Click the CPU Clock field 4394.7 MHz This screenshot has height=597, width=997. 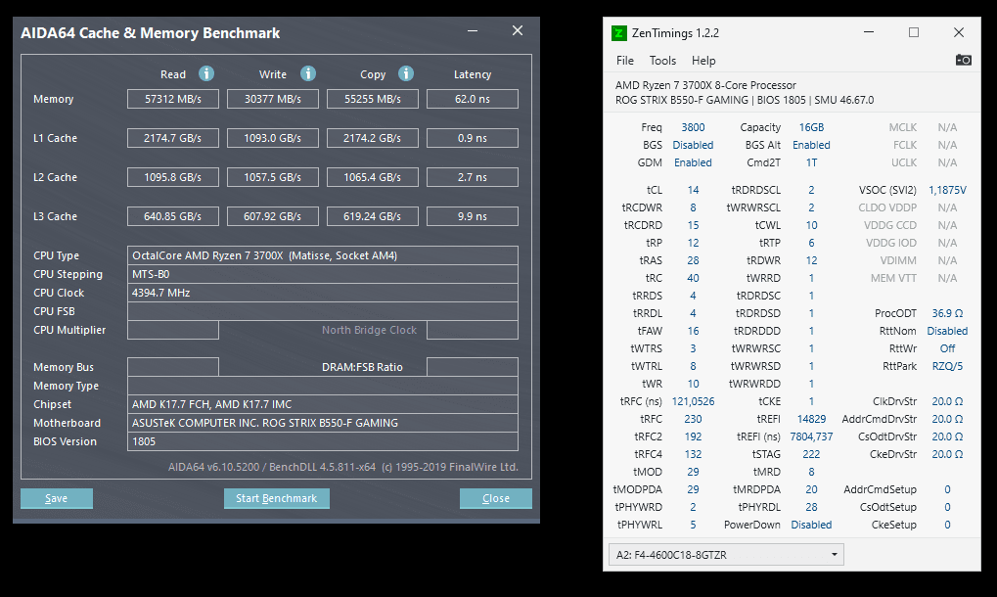pos(322,293)
